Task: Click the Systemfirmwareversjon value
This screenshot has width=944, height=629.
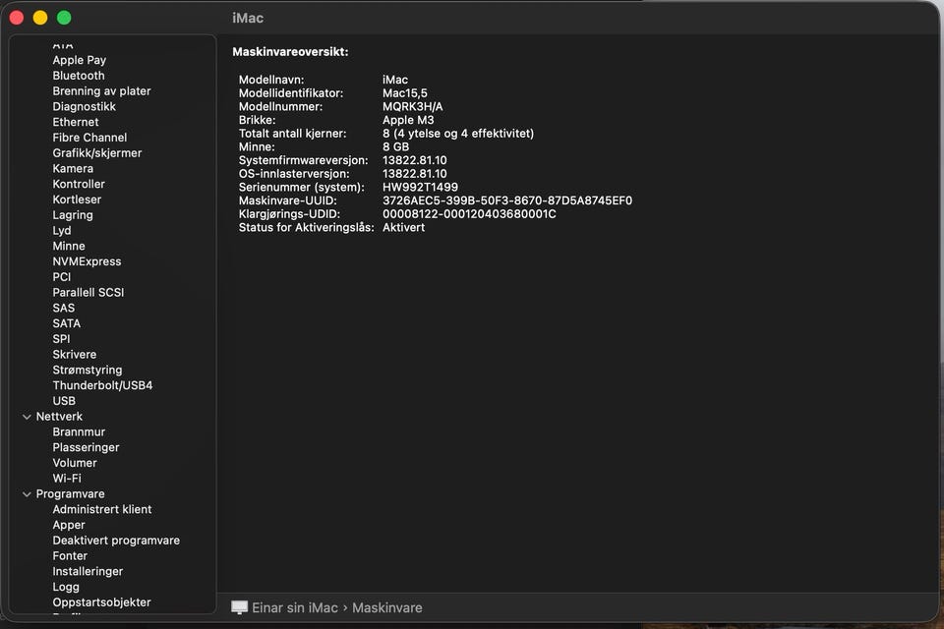Action: click(414, 160)
